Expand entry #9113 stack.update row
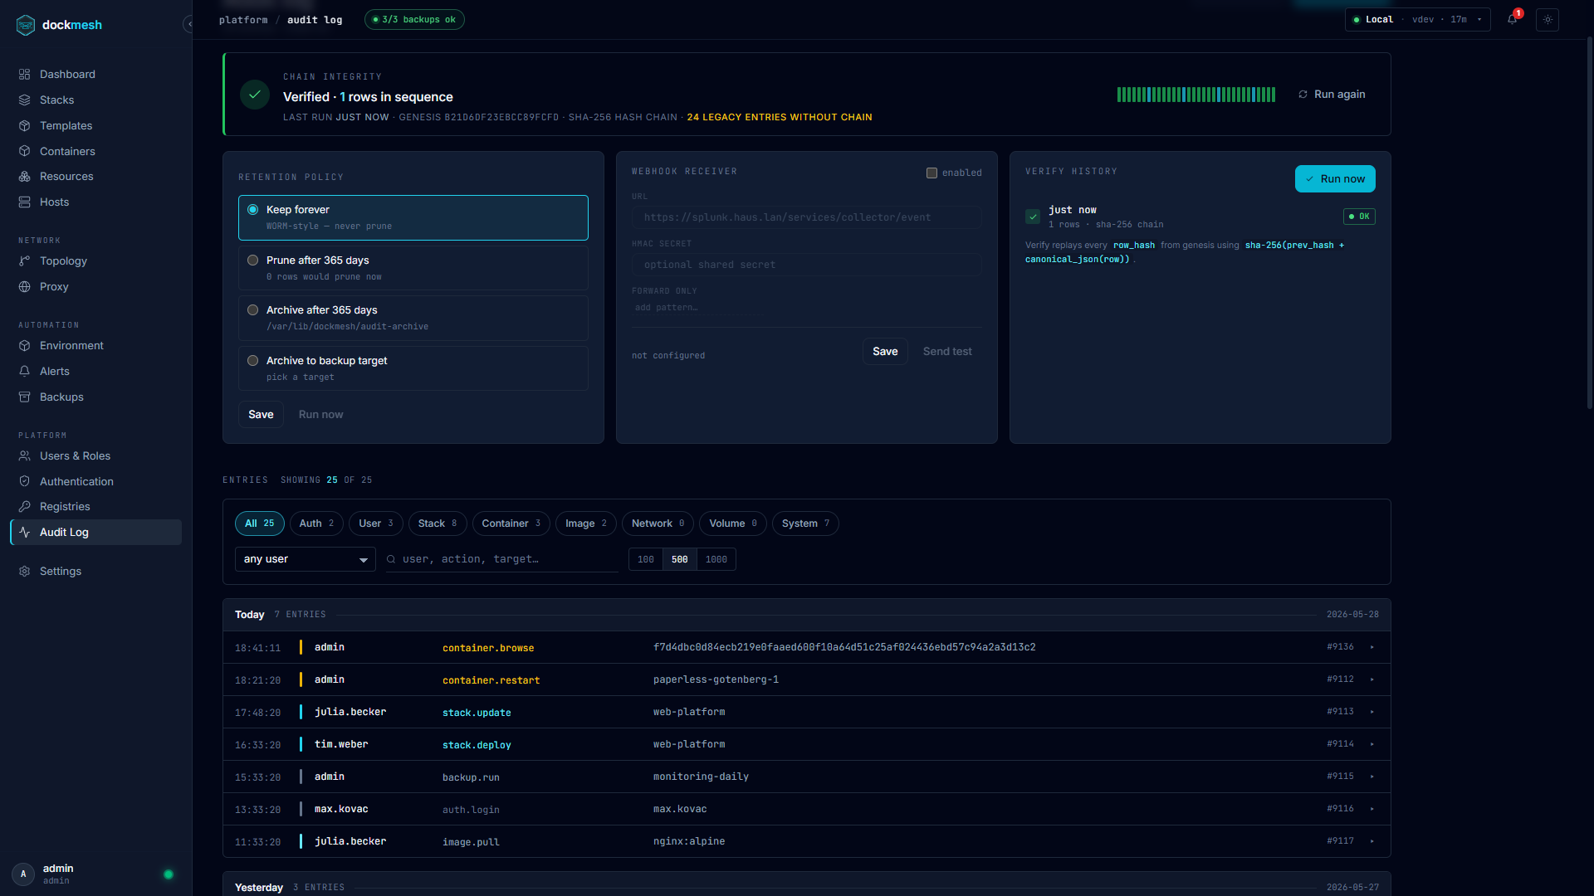The image size is (1594, 896). (x=1372, y=712)
